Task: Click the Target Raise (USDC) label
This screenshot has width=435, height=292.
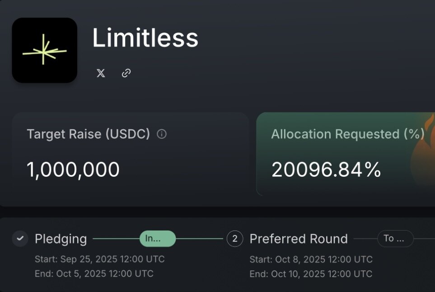Action: tap(88, 134)
